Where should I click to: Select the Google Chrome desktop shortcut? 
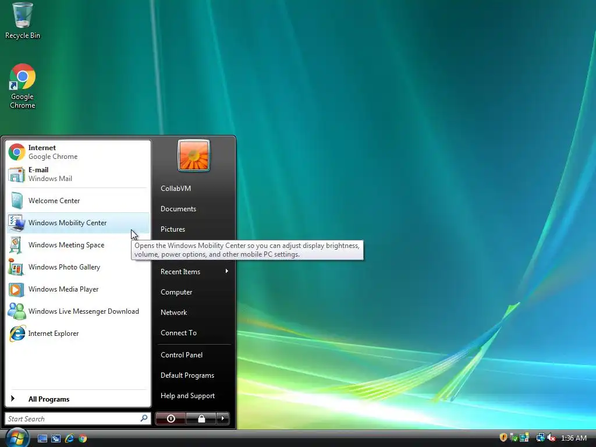pos(23,86)
